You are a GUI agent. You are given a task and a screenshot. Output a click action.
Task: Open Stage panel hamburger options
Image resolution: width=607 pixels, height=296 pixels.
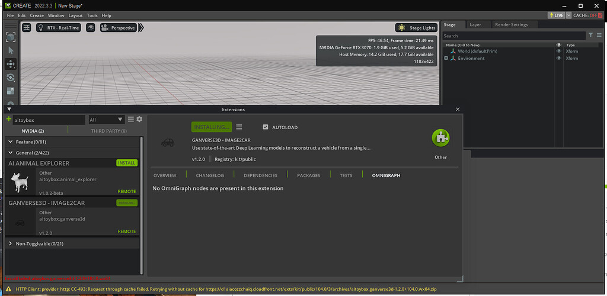pyautogui.click(x=599, y=35)
